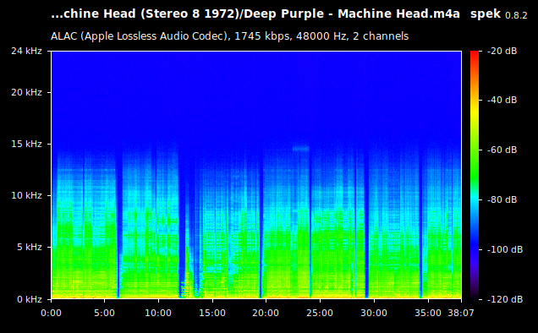
Task: Click the '15 kHz' frequency axis label
Action: coord(26,144)
